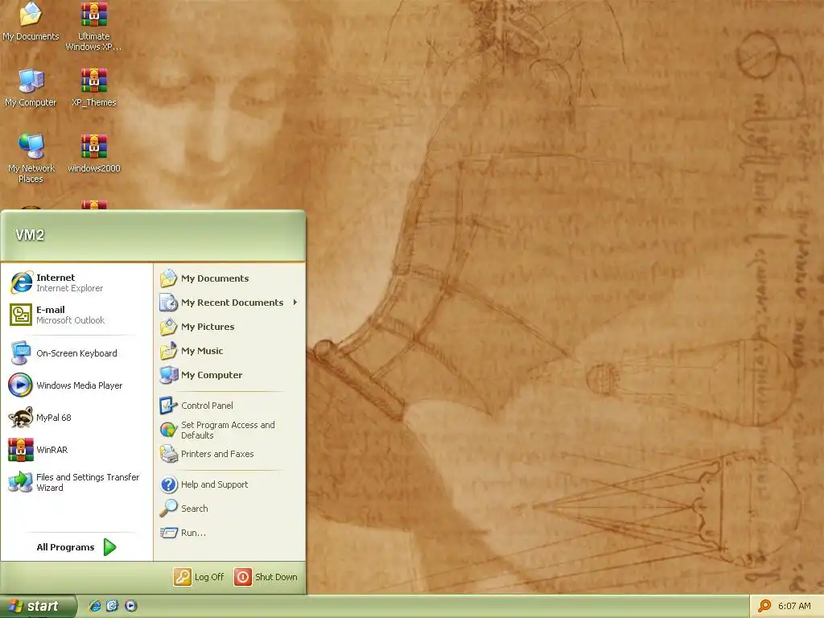Click the VM2 user name header
Image resolution: width=824 pixels, height=618 pixels.
[x=30, y=235]
